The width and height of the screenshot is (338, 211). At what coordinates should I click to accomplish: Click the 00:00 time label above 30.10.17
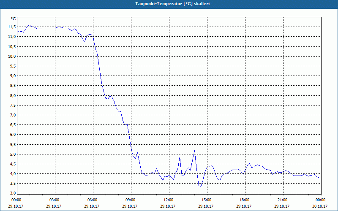321,200
